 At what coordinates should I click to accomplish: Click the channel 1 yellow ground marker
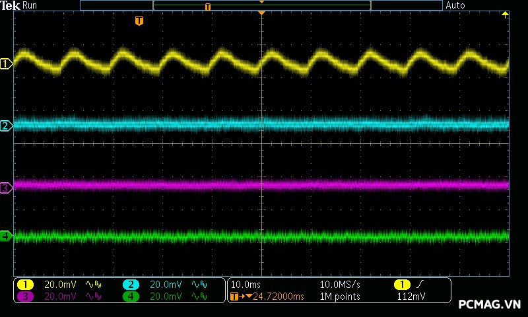(x=6, y=64)
